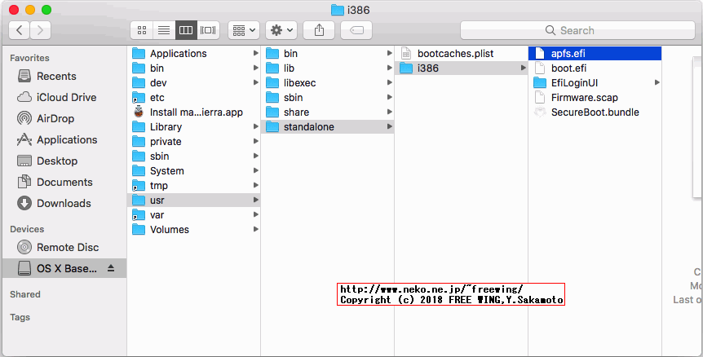
Task: Go forward with the forward arrow button
Action: (x=40, y=30)
